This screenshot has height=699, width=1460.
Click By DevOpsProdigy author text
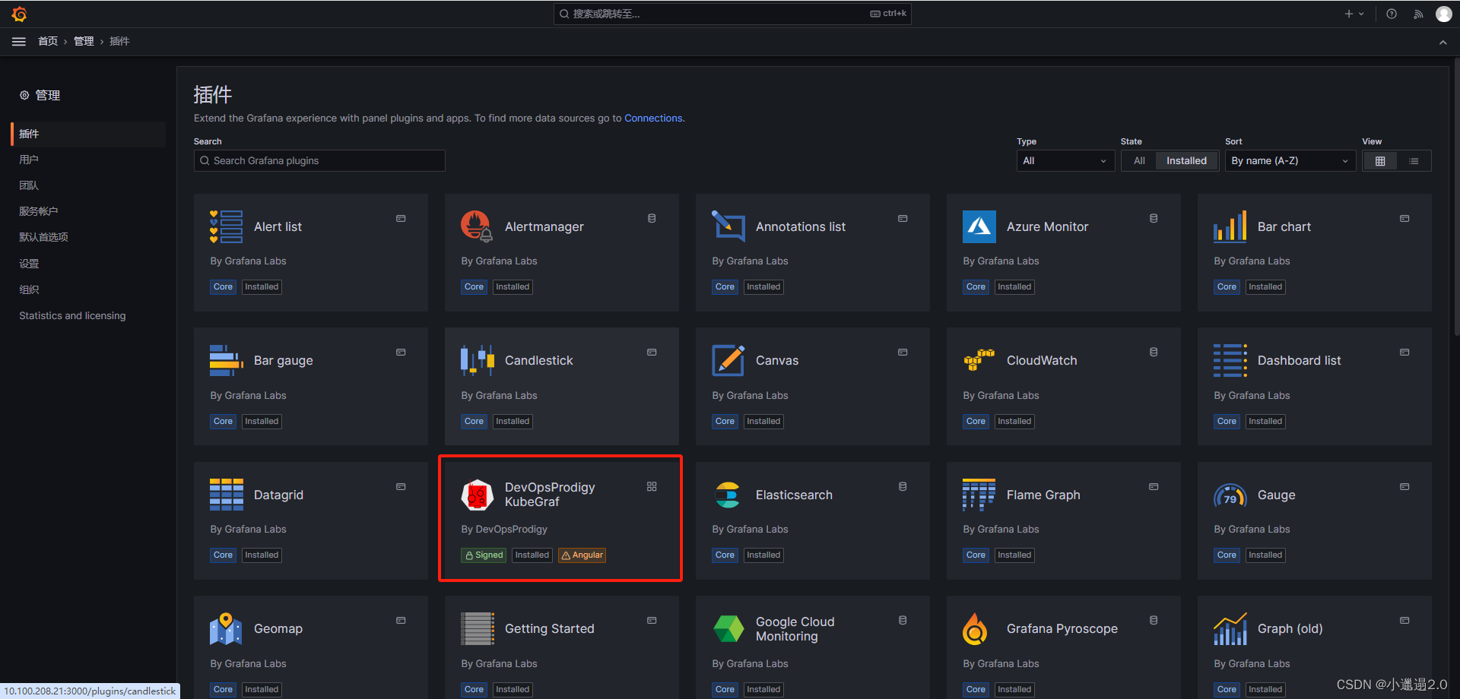click(504, 530)
